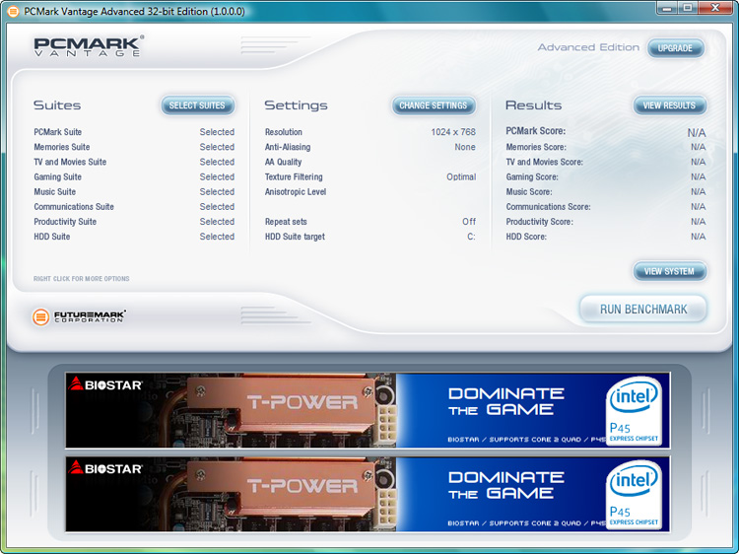
Task: Open View System
Action: click(669, 271)
